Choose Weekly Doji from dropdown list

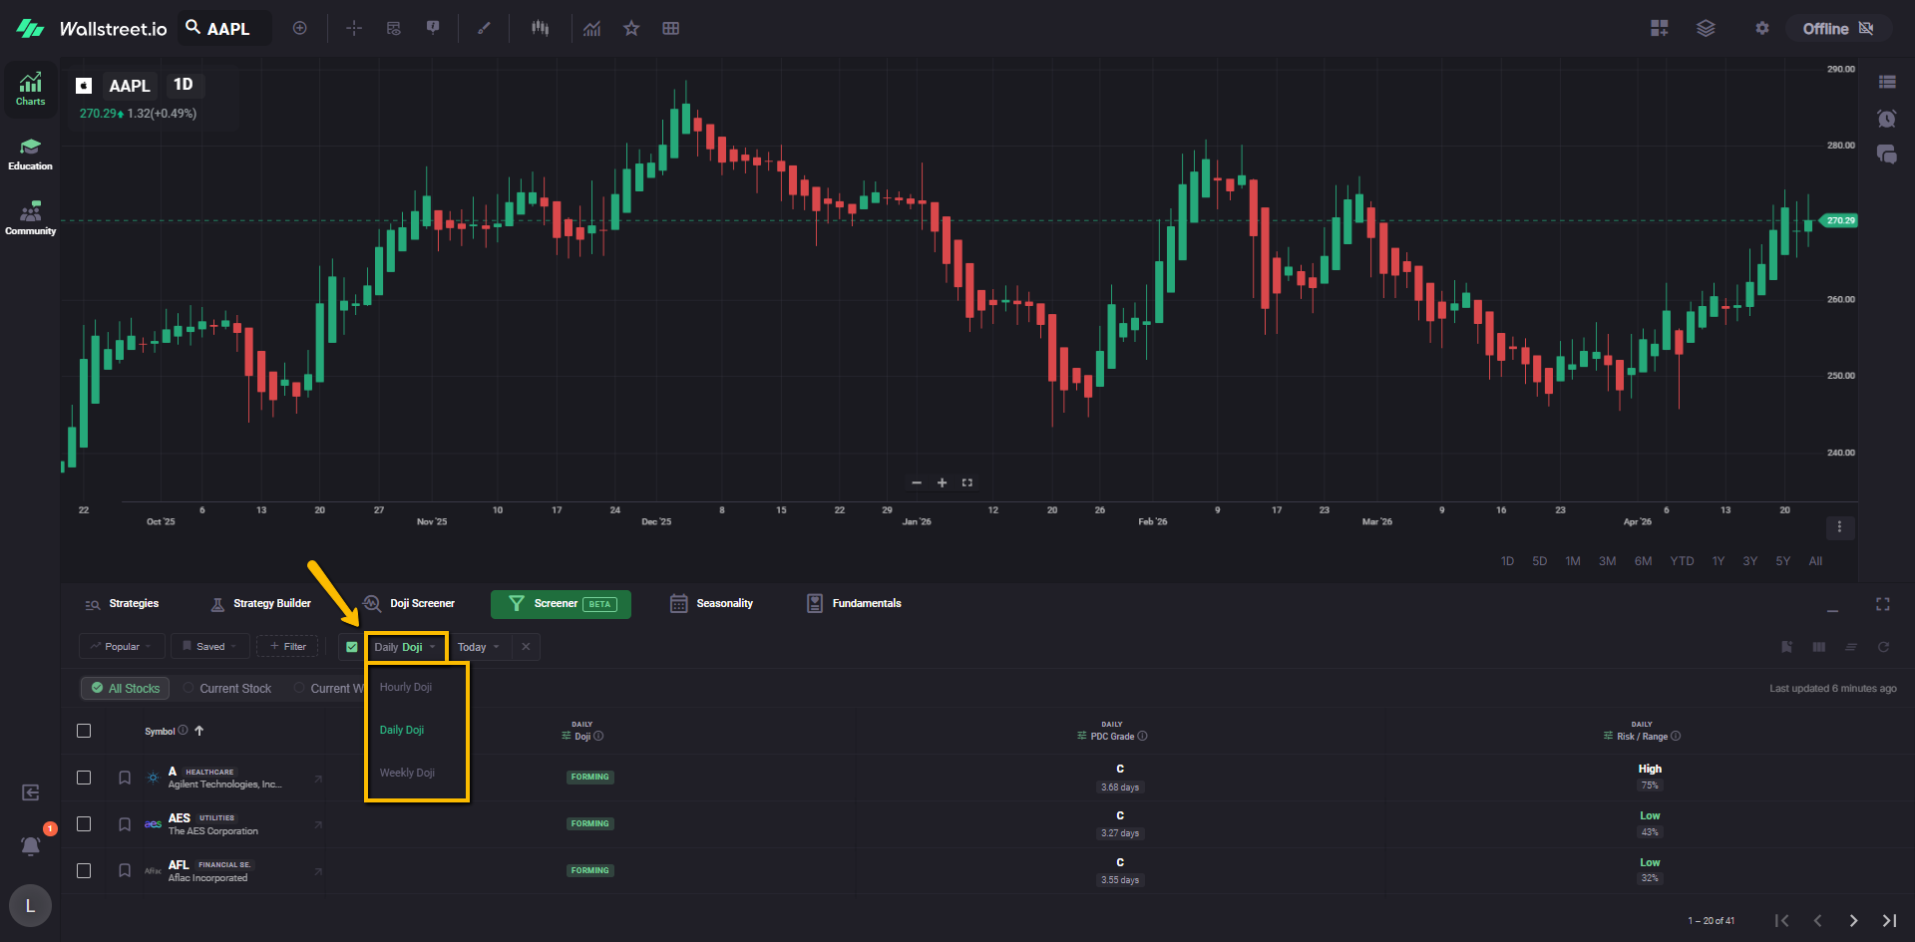coord(407,773)
